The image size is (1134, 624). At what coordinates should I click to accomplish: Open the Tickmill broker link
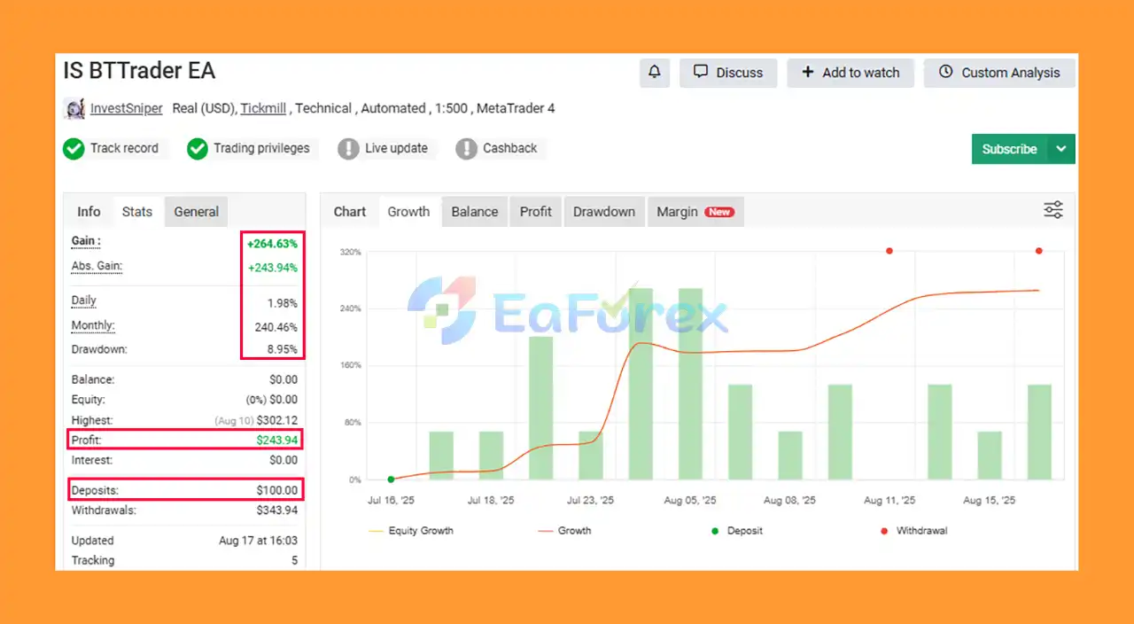pyautogui.click(x=263, y=108)
